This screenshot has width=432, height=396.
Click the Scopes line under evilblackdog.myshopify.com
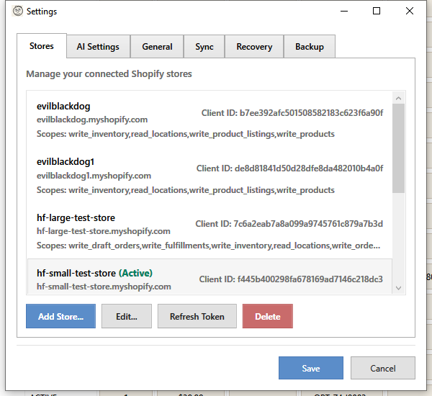click(186, 134)
